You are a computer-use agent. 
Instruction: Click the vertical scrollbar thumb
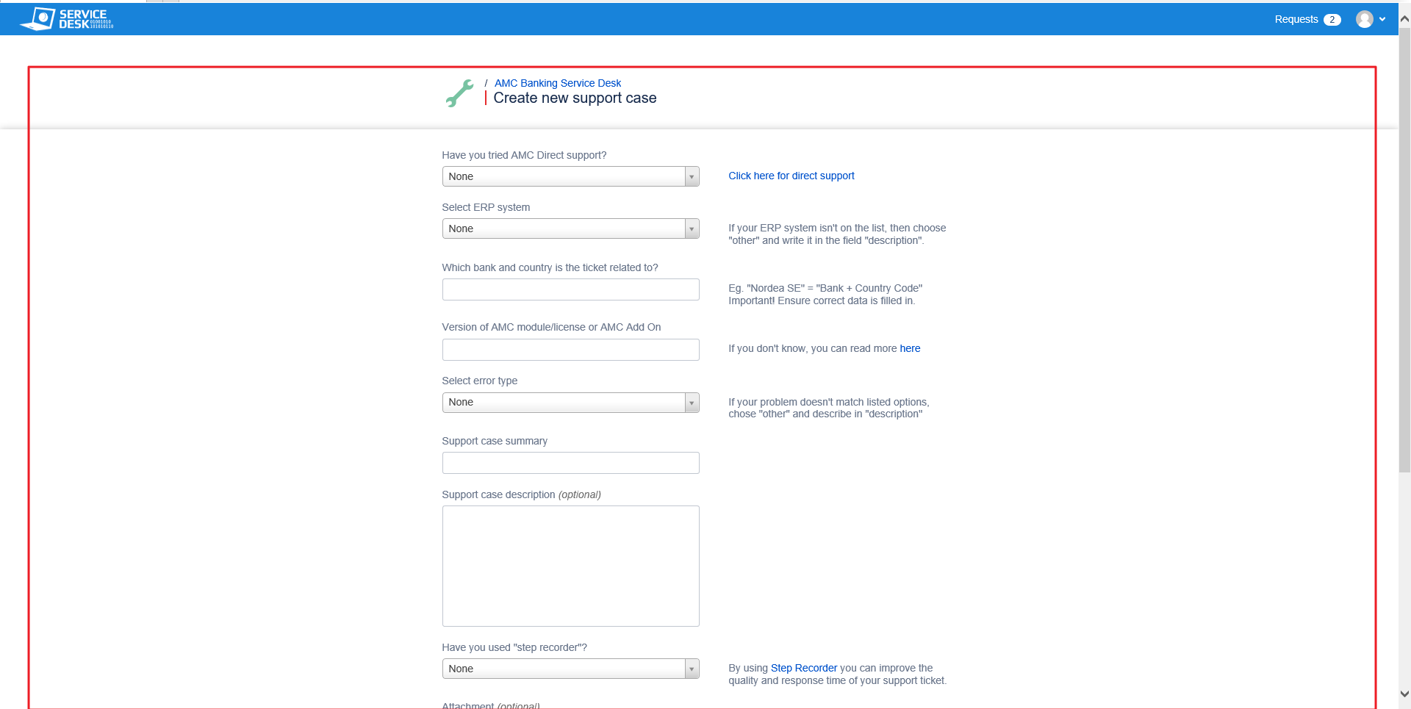coord(1404,250)
